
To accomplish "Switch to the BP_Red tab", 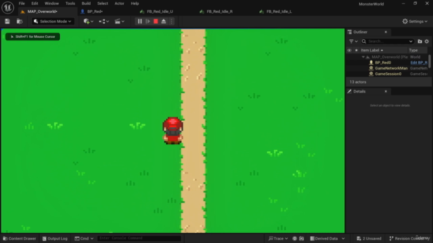I will tap(95, 11).
